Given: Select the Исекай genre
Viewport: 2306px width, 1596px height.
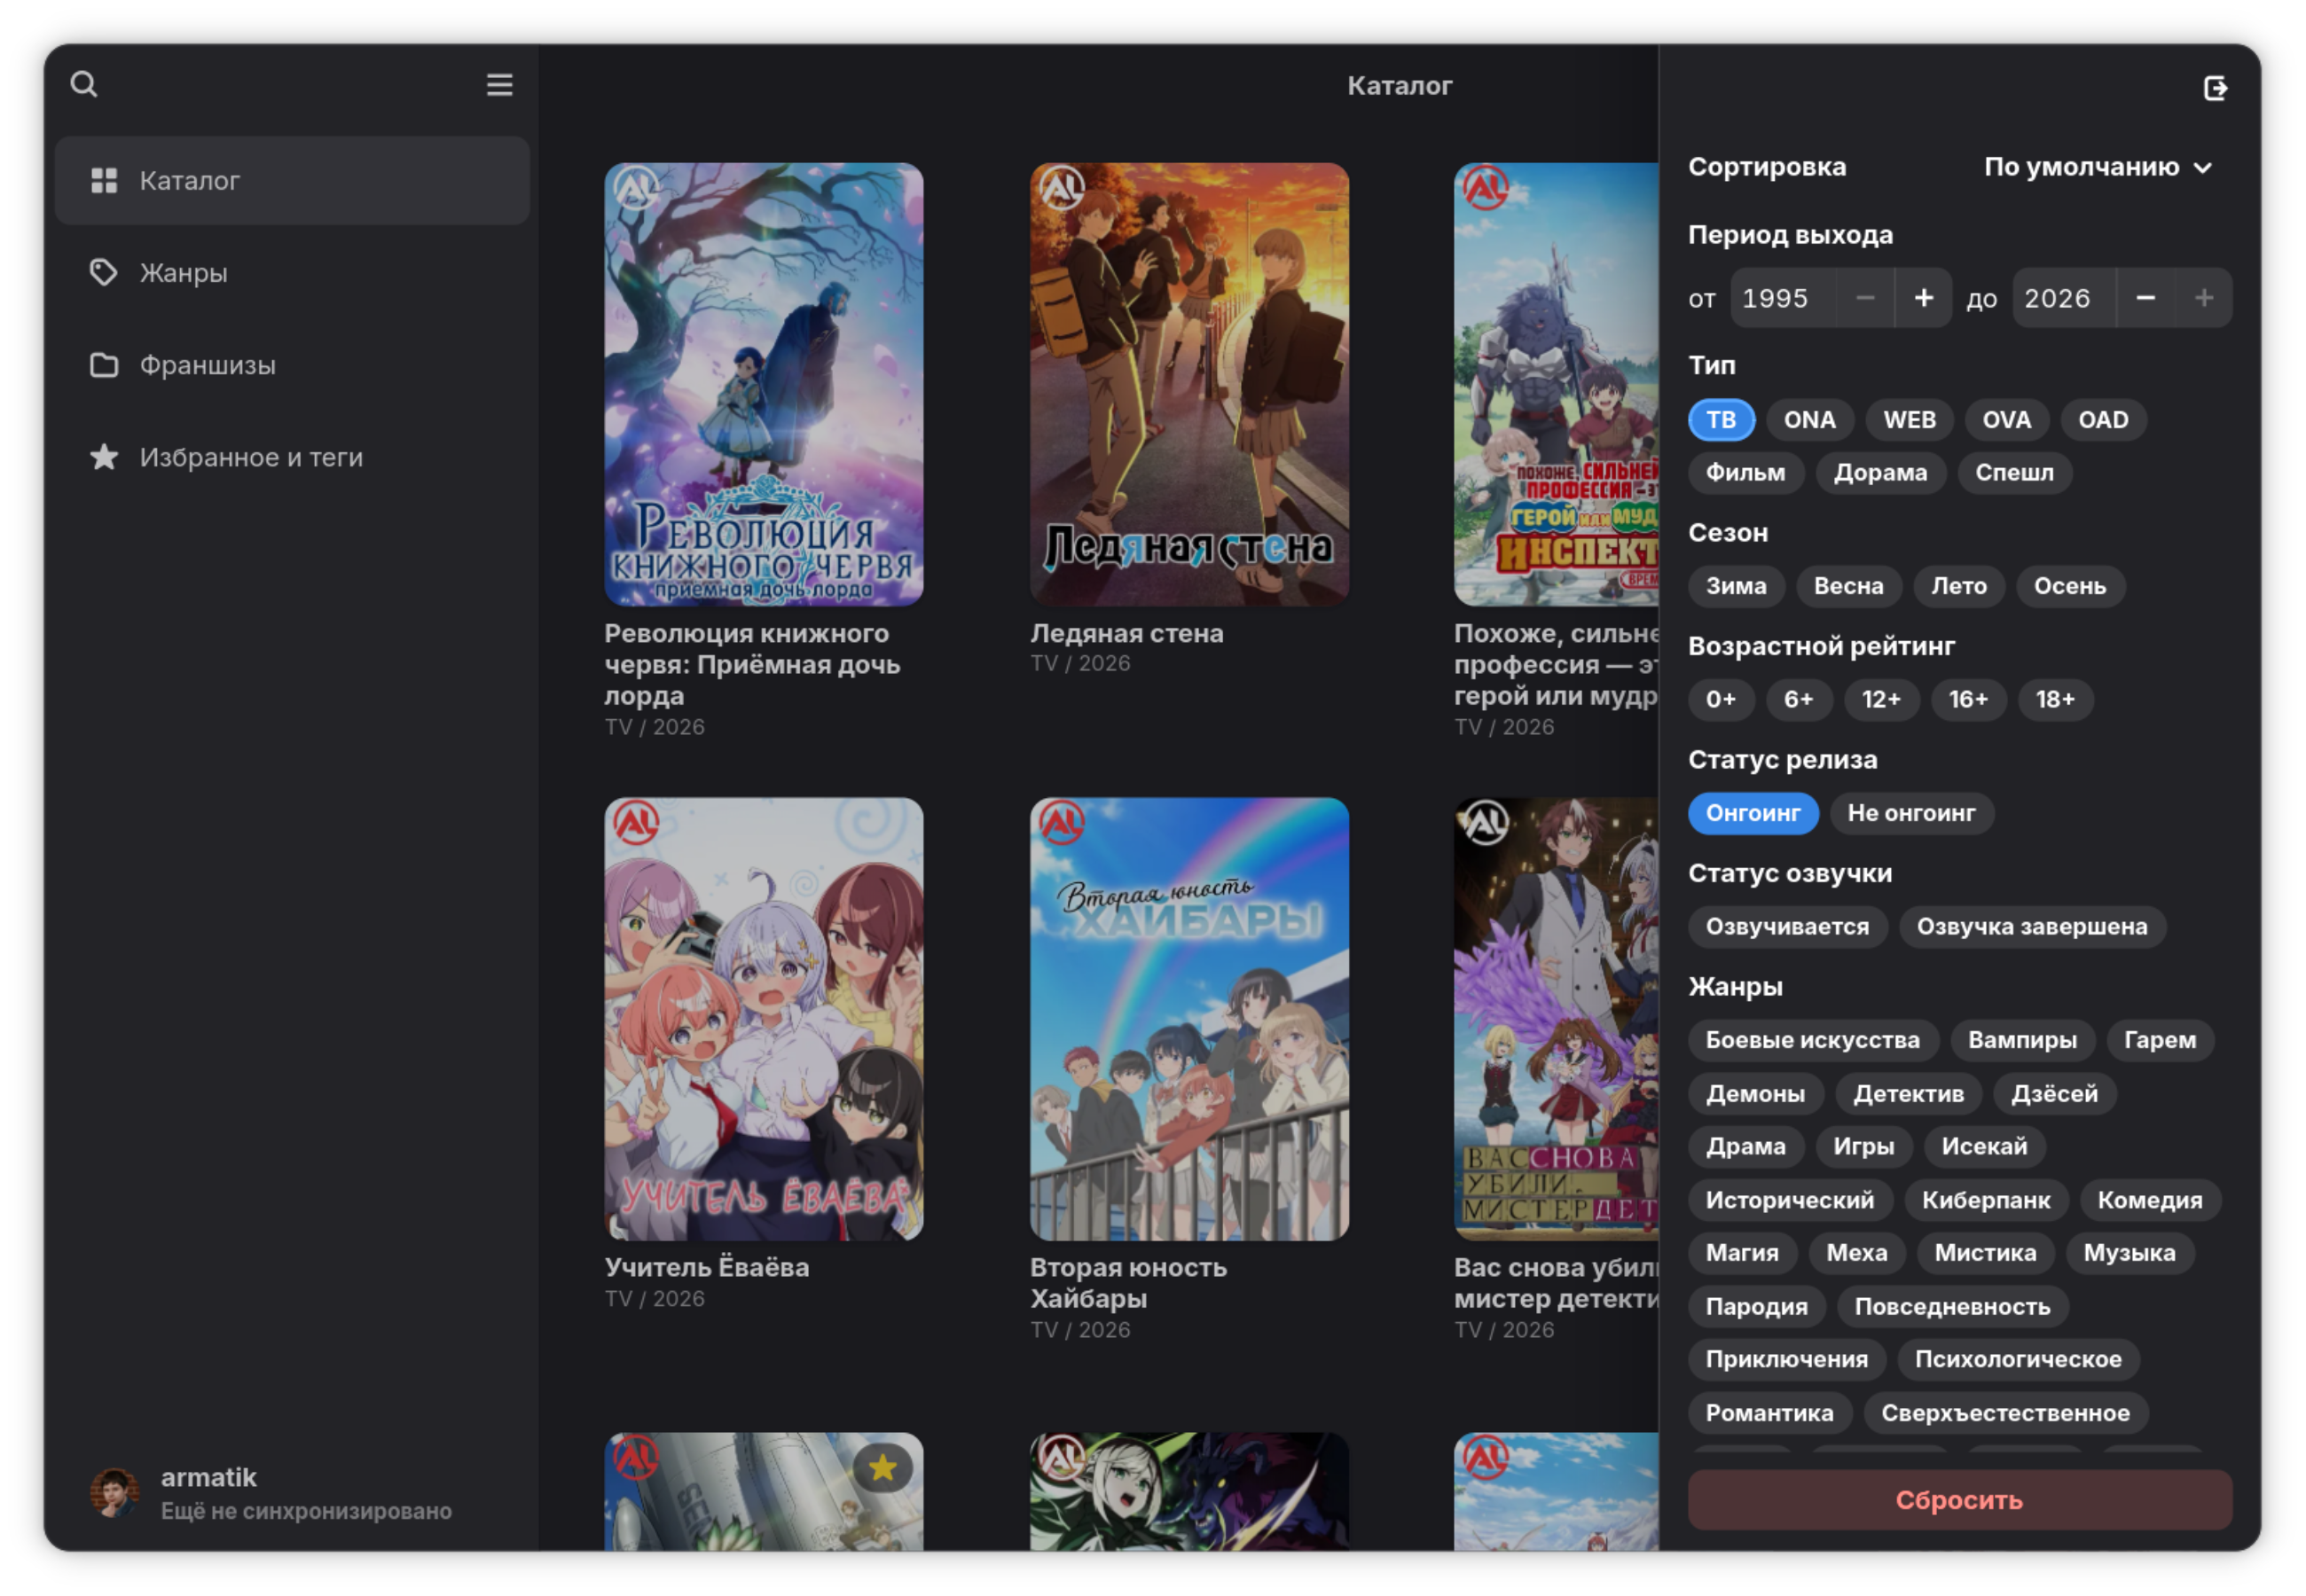Looking at the screenshot, I should (x=1984, y=1147).
